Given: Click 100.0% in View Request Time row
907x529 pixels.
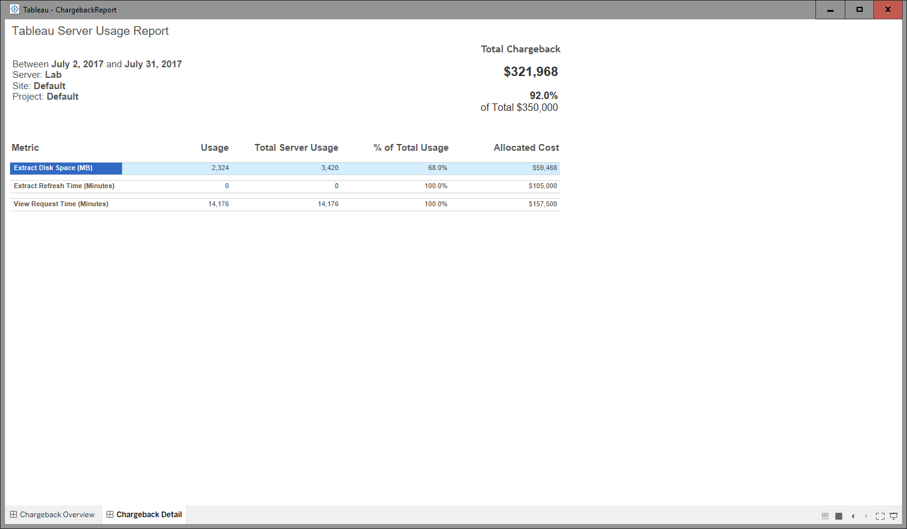Looking at the screenshot, I should [436, 204].
